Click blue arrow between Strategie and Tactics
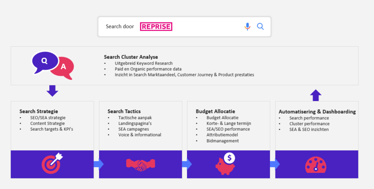The height and width of the screenshot is (189, 374). pyautogui.click(x=99, y=164)
